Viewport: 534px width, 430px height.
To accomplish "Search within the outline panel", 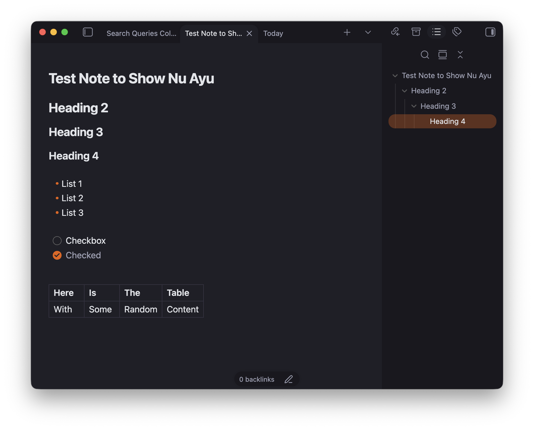I will 425,55.
